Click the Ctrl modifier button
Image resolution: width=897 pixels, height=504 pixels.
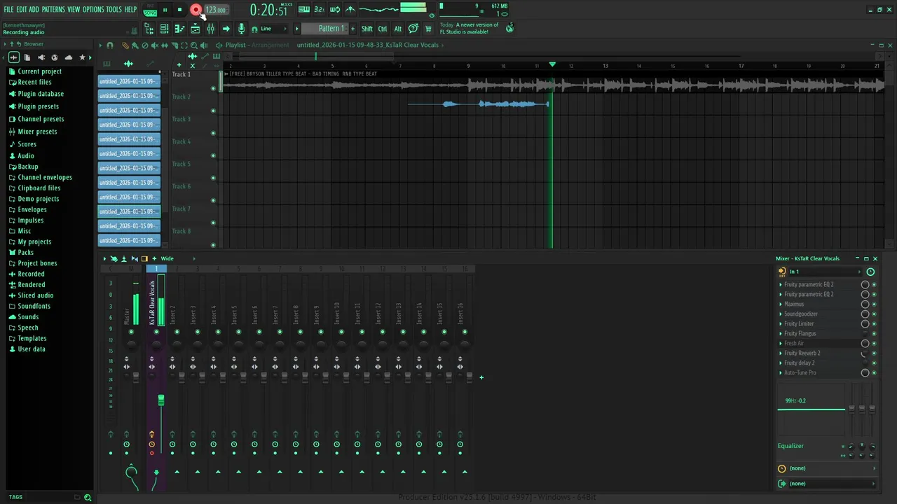tap(383, 29)
